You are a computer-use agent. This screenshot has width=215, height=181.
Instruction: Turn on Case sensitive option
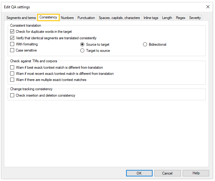[x=12, y=50]
